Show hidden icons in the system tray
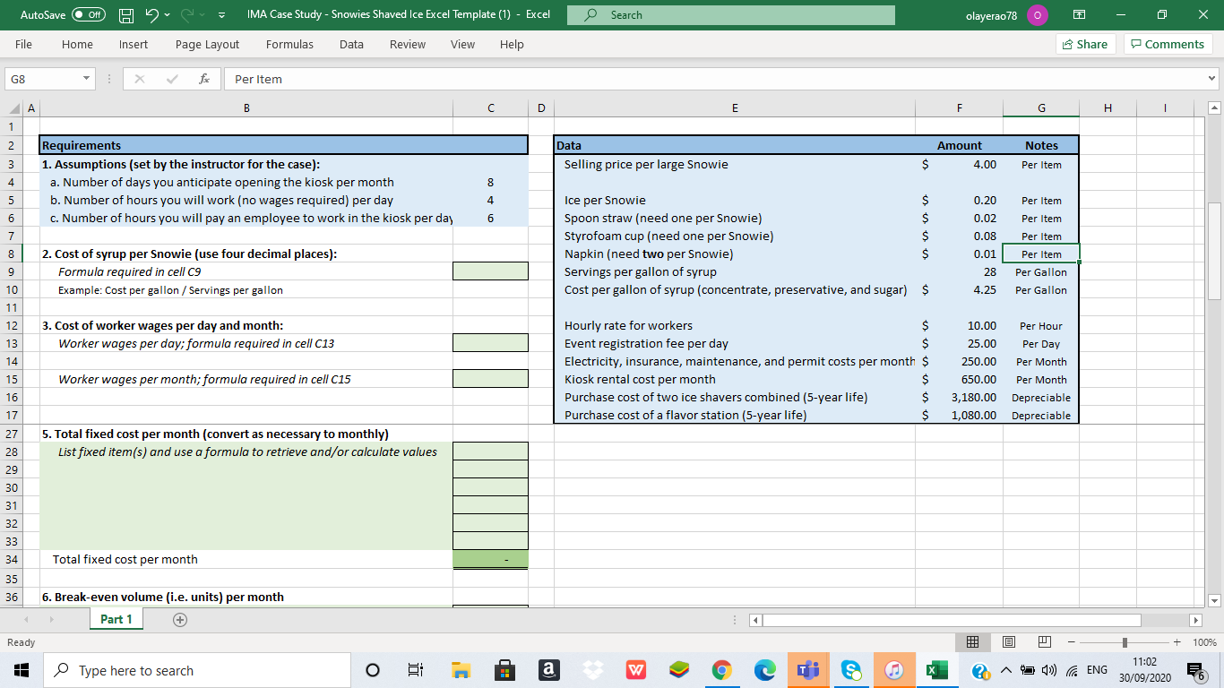The image size is (1224, 688). pos(1004,669)
